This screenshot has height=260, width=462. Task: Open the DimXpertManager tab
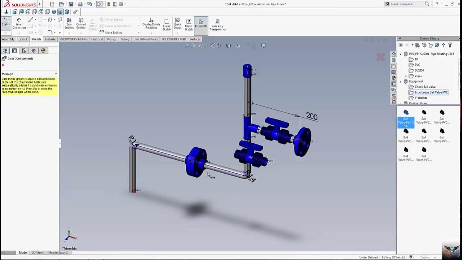tap(34, 51)
